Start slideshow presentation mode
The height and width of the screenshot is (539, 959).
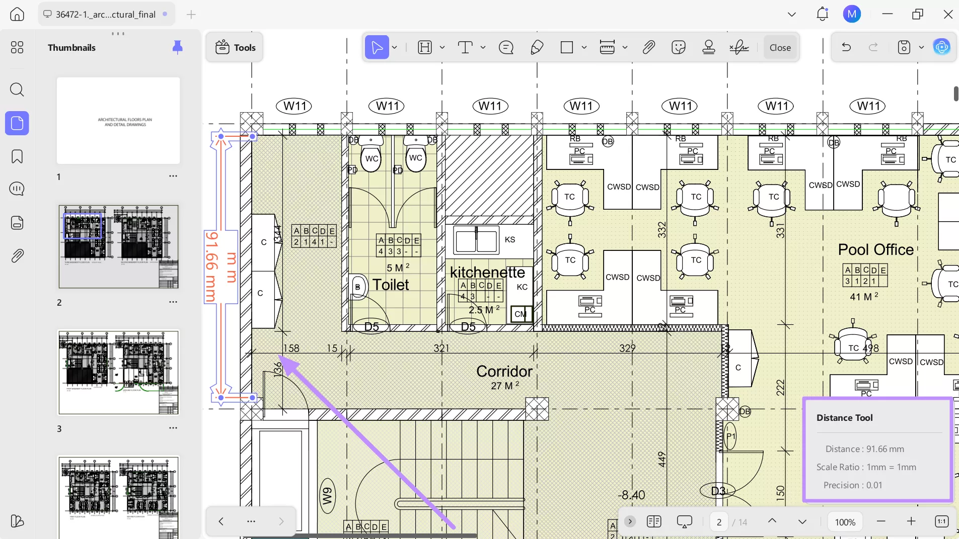coord(685,522)
